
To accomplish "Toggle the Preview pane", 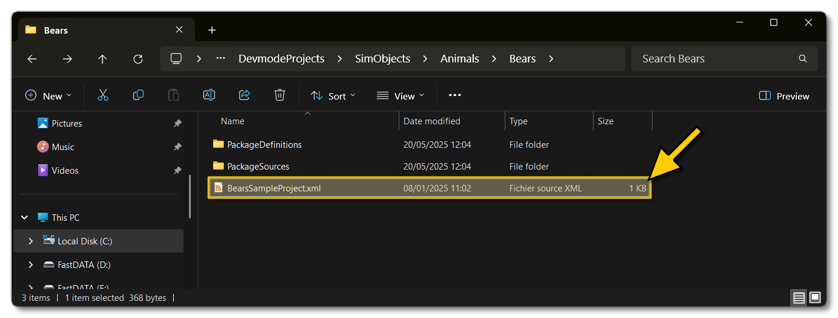I will (x=784, y=96).
